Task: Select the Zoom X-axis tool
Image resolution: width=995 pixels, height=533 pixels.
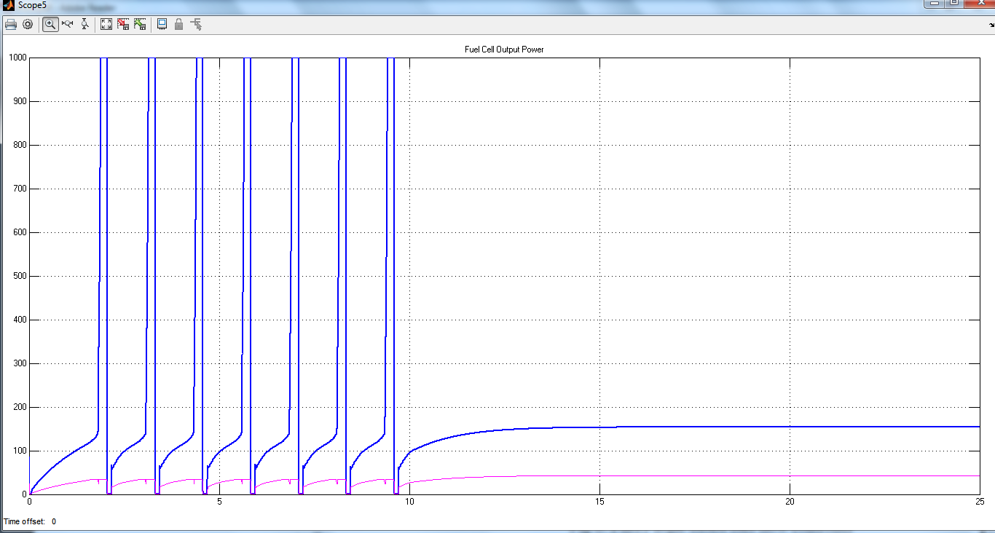Action: tap(68, 24)
